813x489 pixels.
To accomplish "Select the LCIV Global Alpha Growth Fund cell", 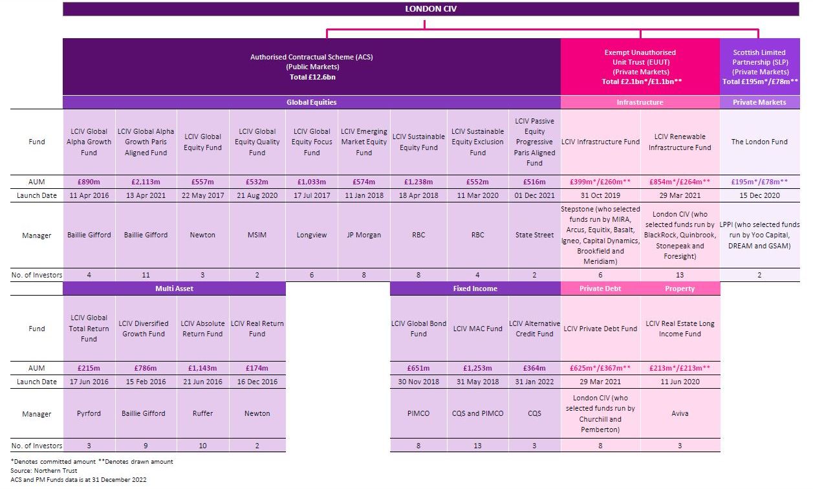I will 89,142.
